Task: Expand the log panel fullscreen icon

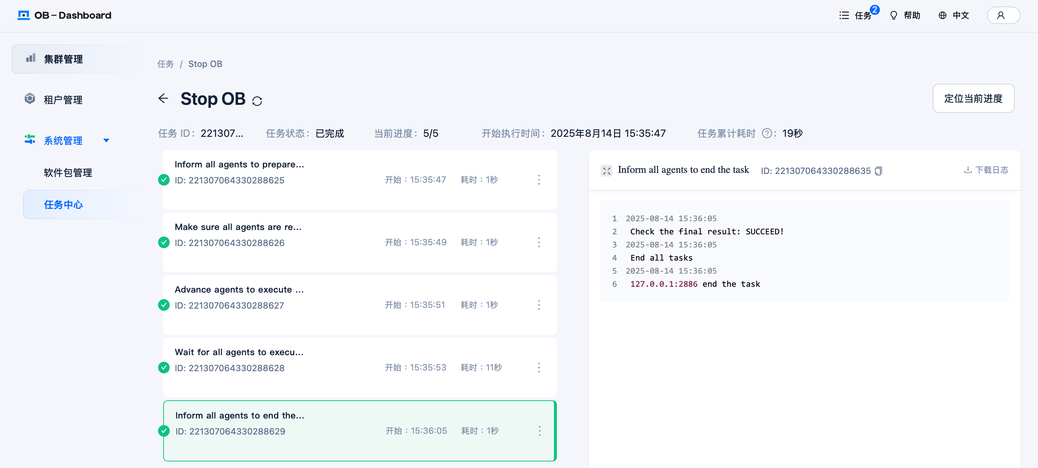Action: [x=606, y=170]
